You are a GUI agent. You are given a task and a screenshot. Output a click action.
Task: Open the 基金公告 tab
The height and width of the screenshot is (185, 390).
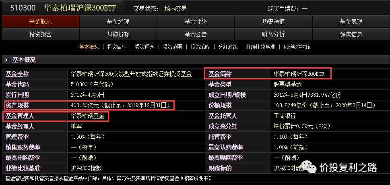[196, 34]
